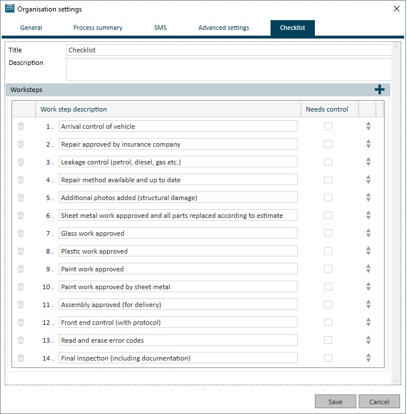Click the Needs control column header

click(x=330, y=109)
